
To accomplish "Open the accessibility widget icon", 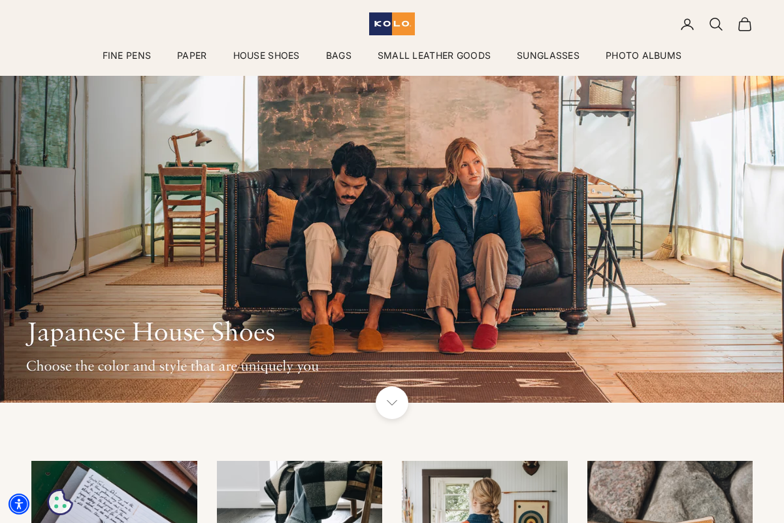I will [x=19, y=504].
